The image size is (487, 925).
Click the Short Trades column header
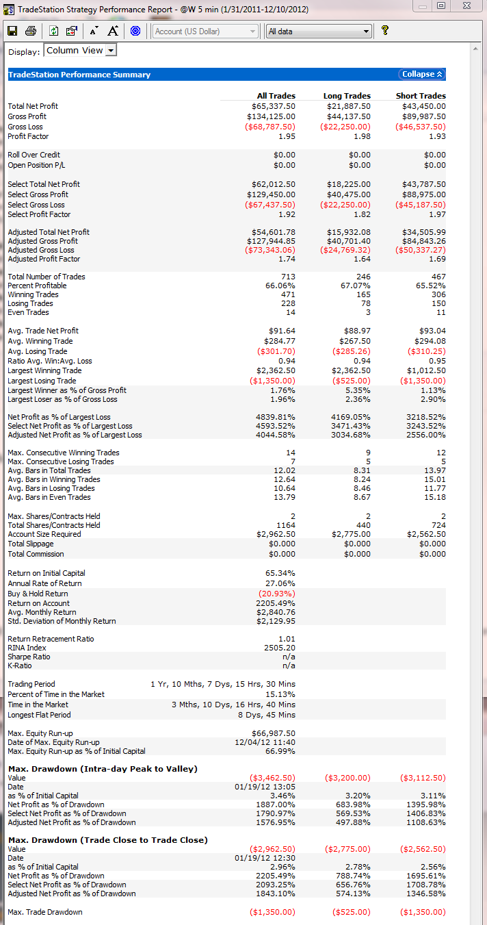coord(421,96)
